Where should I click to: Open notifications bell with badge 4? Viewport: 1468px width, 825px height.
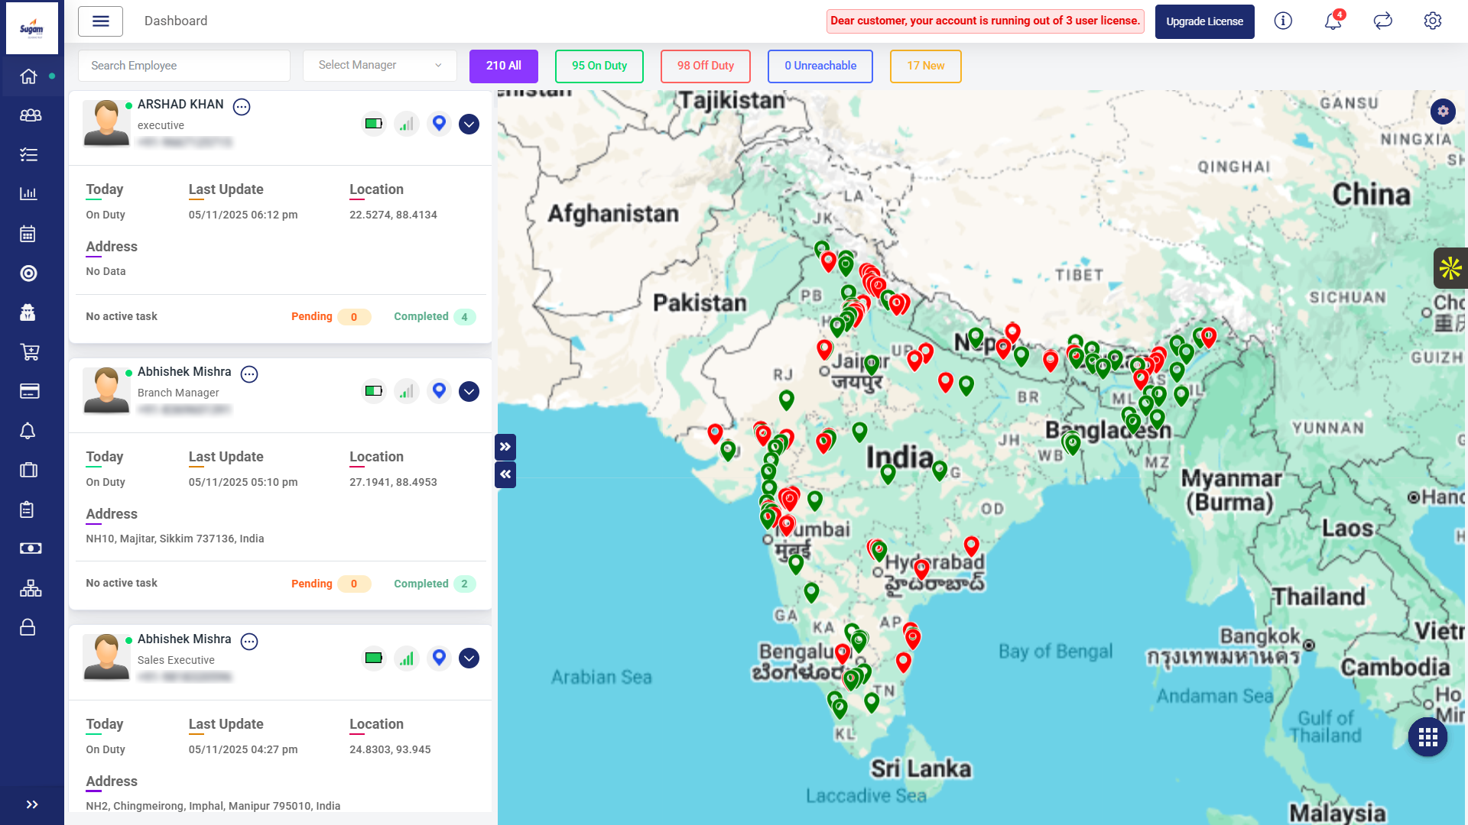pyautogui.click(x=1333, y=21)
